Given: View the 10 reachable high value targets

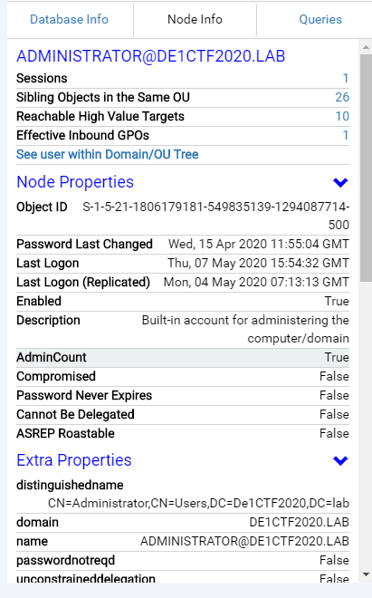Looking at the screenshot, I should tap(342, 116).
